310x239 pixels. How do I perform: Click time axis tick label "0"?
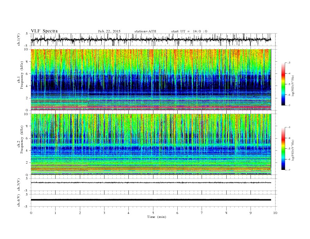click(x=31, y=213)
